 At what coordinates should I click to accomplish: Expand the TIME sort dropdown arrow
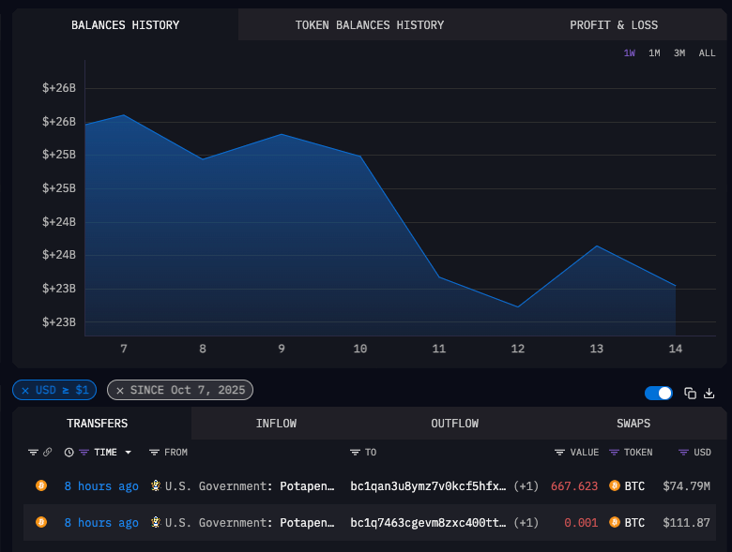click(x=129, y=453)
